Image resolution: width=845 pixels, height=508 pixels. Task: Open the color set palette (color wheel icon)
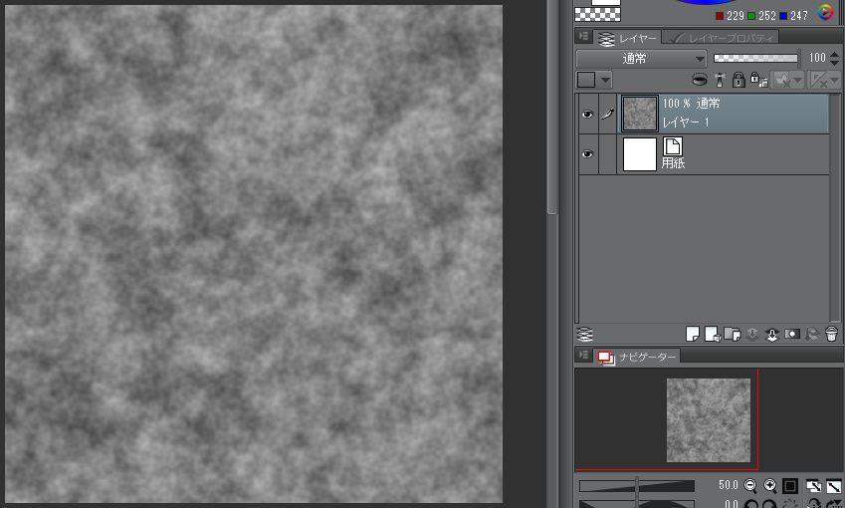click(825, 12)
